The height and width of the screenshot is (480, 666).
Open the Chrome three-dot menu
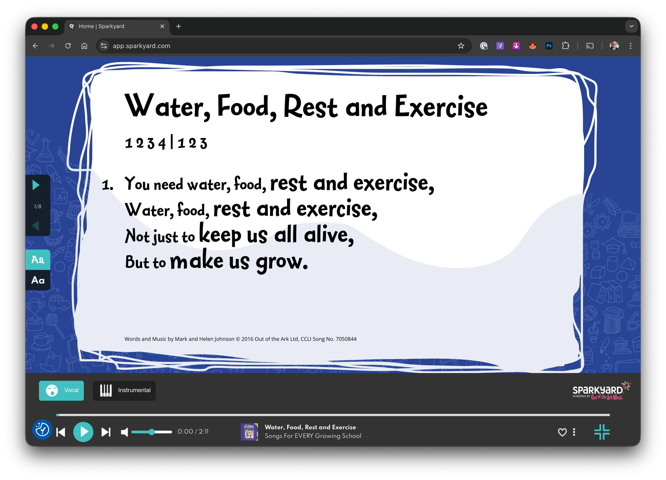tap(631, 46)
